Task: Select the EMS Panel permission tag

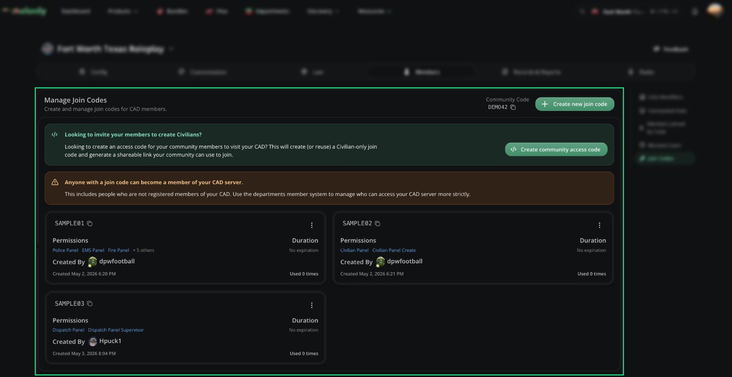Action: (x=93, y=250)
